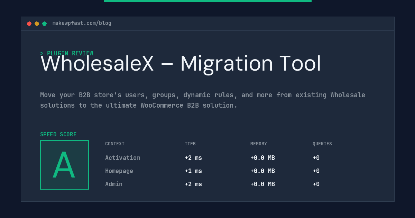Select the 'Admin' row label
This screenshot has height=218, width=415.
[114, 184]
